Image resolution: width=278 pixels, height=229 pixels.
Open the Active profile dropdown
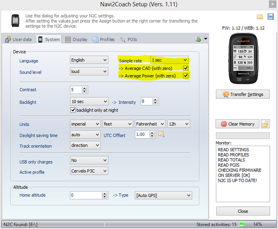click(89, 171)
